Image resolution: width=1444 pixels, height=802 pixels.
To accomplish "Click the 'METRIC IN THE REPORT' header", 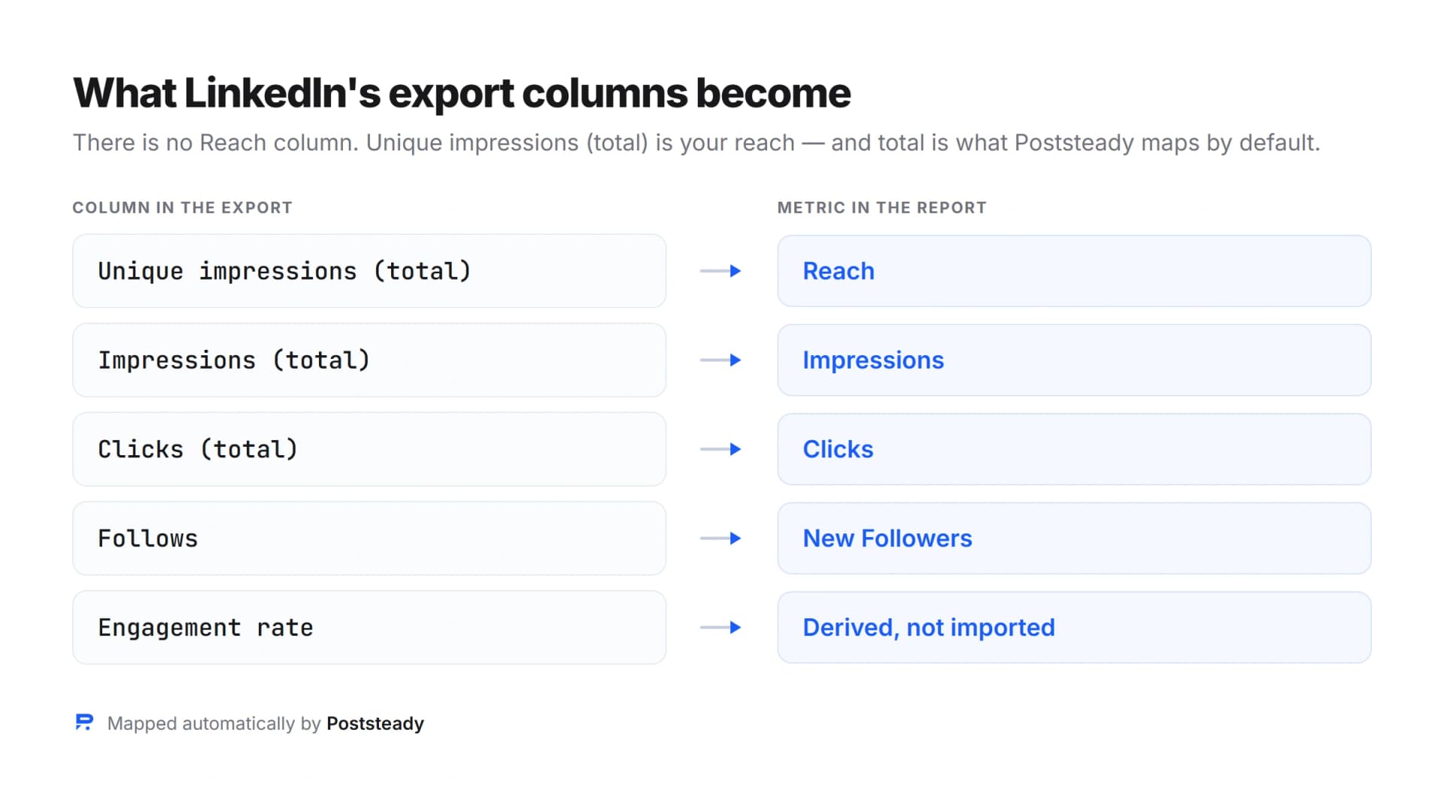I will click(x=881, y=208).
